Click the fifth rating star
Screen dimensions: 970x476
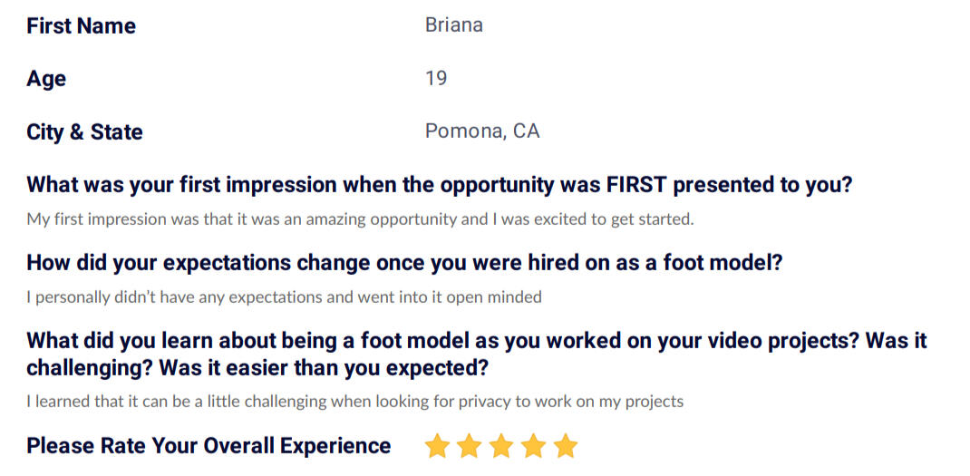click(x=566, y=446)
